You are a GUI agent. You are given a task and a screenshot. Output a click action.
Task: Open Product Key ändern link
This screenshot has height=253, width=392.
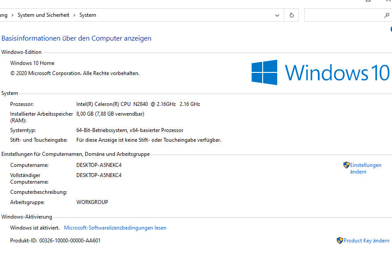click(366, 241)
